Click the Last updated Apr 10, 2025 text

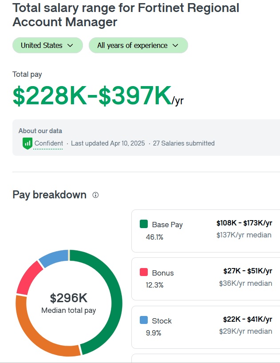pyautogui.click(x=108, y=143)
